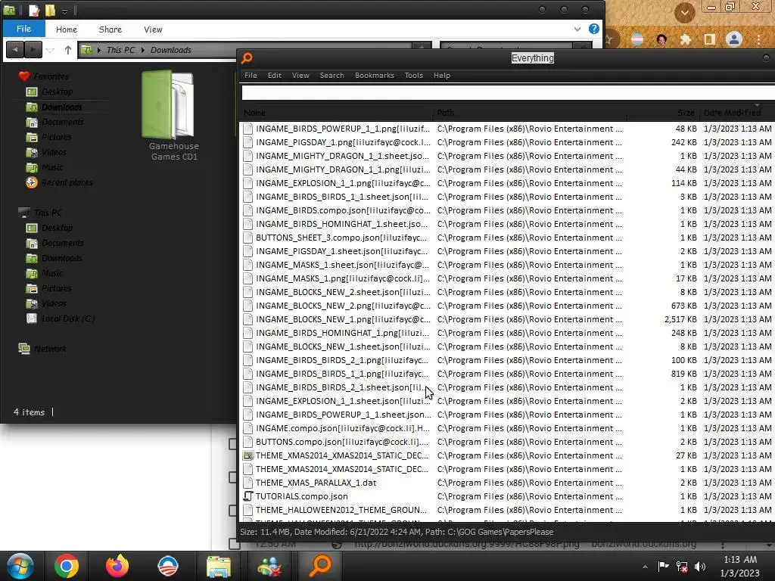This screenshot has height=581, width=775.
Task: Select the Share tab in the Explorer window
Action: tap(110, 30)
